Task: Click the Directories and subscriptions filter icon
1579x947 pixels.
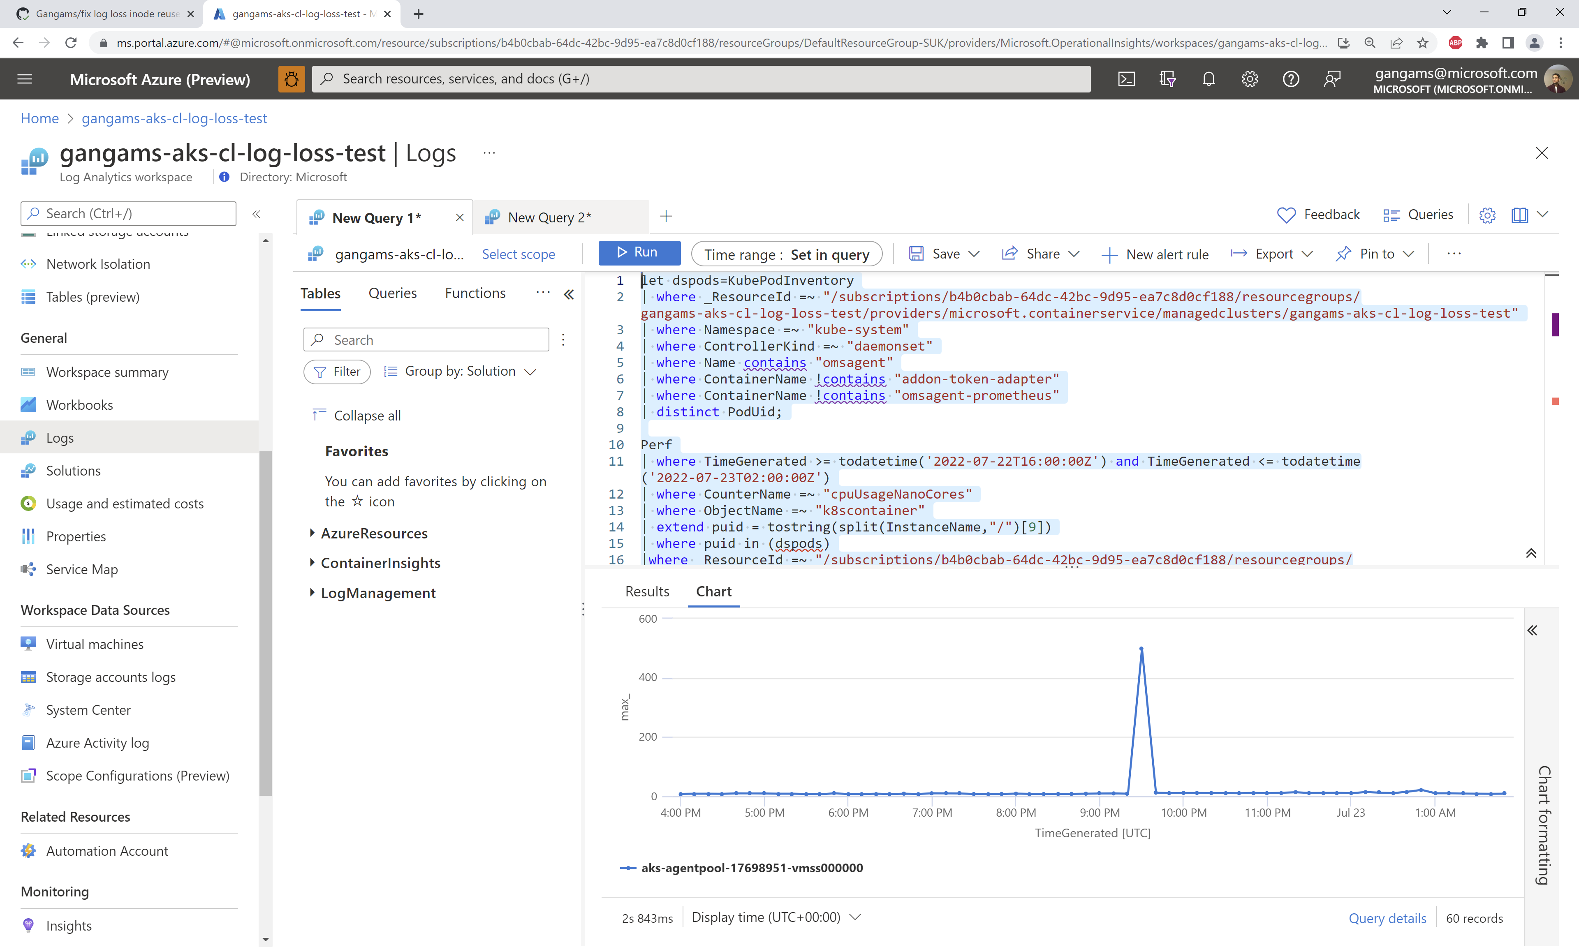Action: pyautogui.click(x=1167, y=79)
